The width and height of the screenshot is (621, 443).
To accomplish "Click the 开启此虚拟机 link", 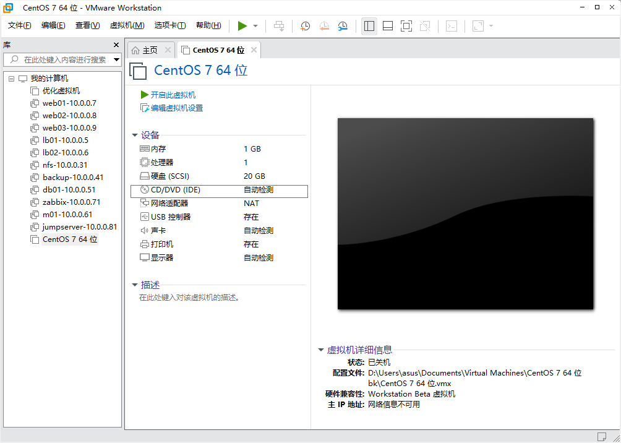I will click(x=173, y=95).
